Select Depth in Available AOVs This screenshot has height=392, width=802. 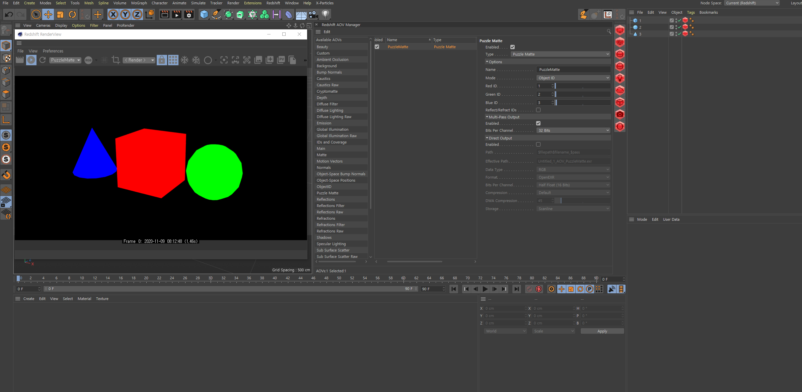click(x=341, y=98)
